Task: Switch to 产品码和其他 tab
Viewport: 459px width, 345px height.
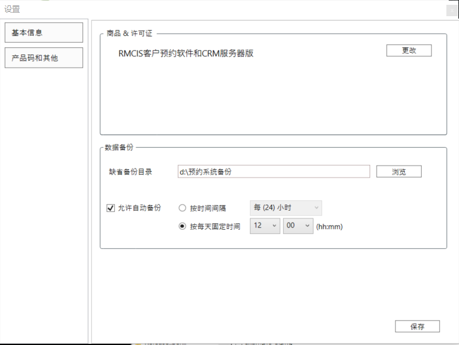Action: click(44, 58)
